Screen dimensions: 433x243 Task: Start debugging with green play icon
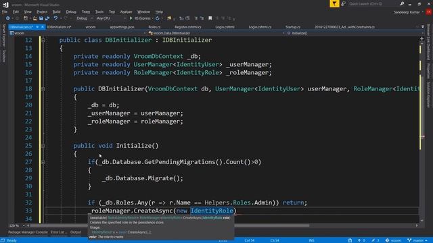(131, 18)
